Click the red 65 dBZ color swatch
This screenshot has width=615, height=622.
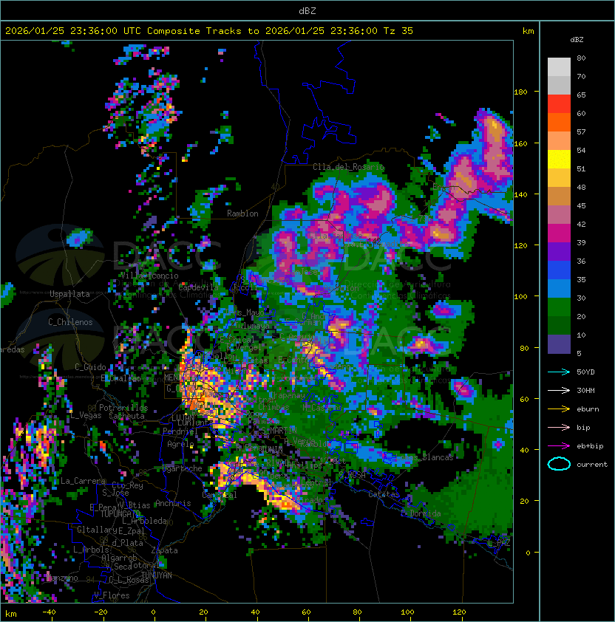(559, 103)
